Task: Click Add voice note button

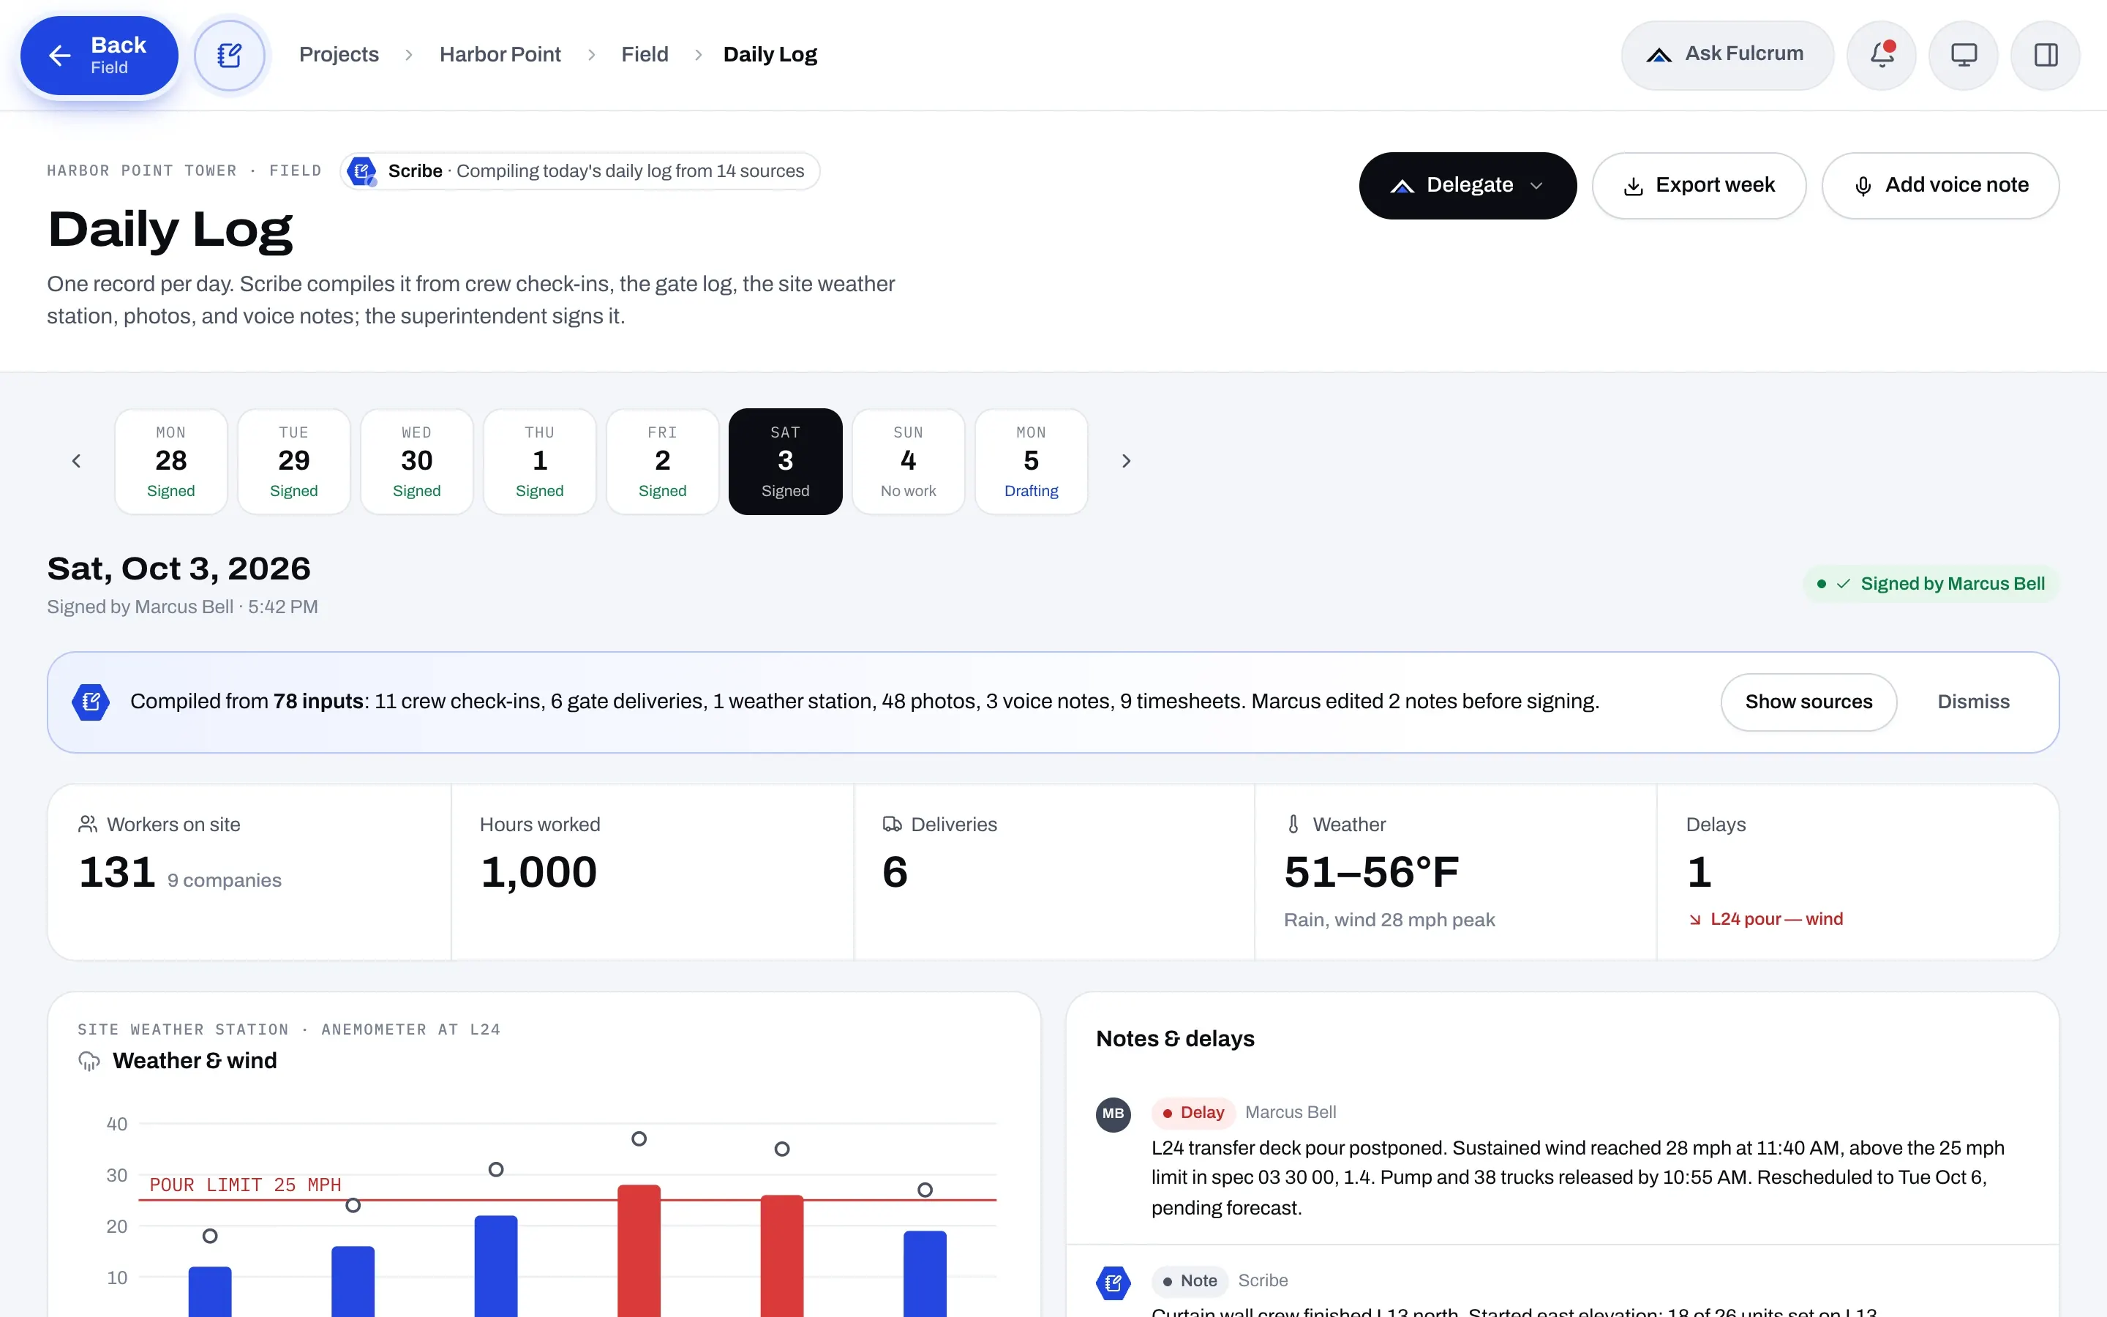Action: pos(1940,186)
